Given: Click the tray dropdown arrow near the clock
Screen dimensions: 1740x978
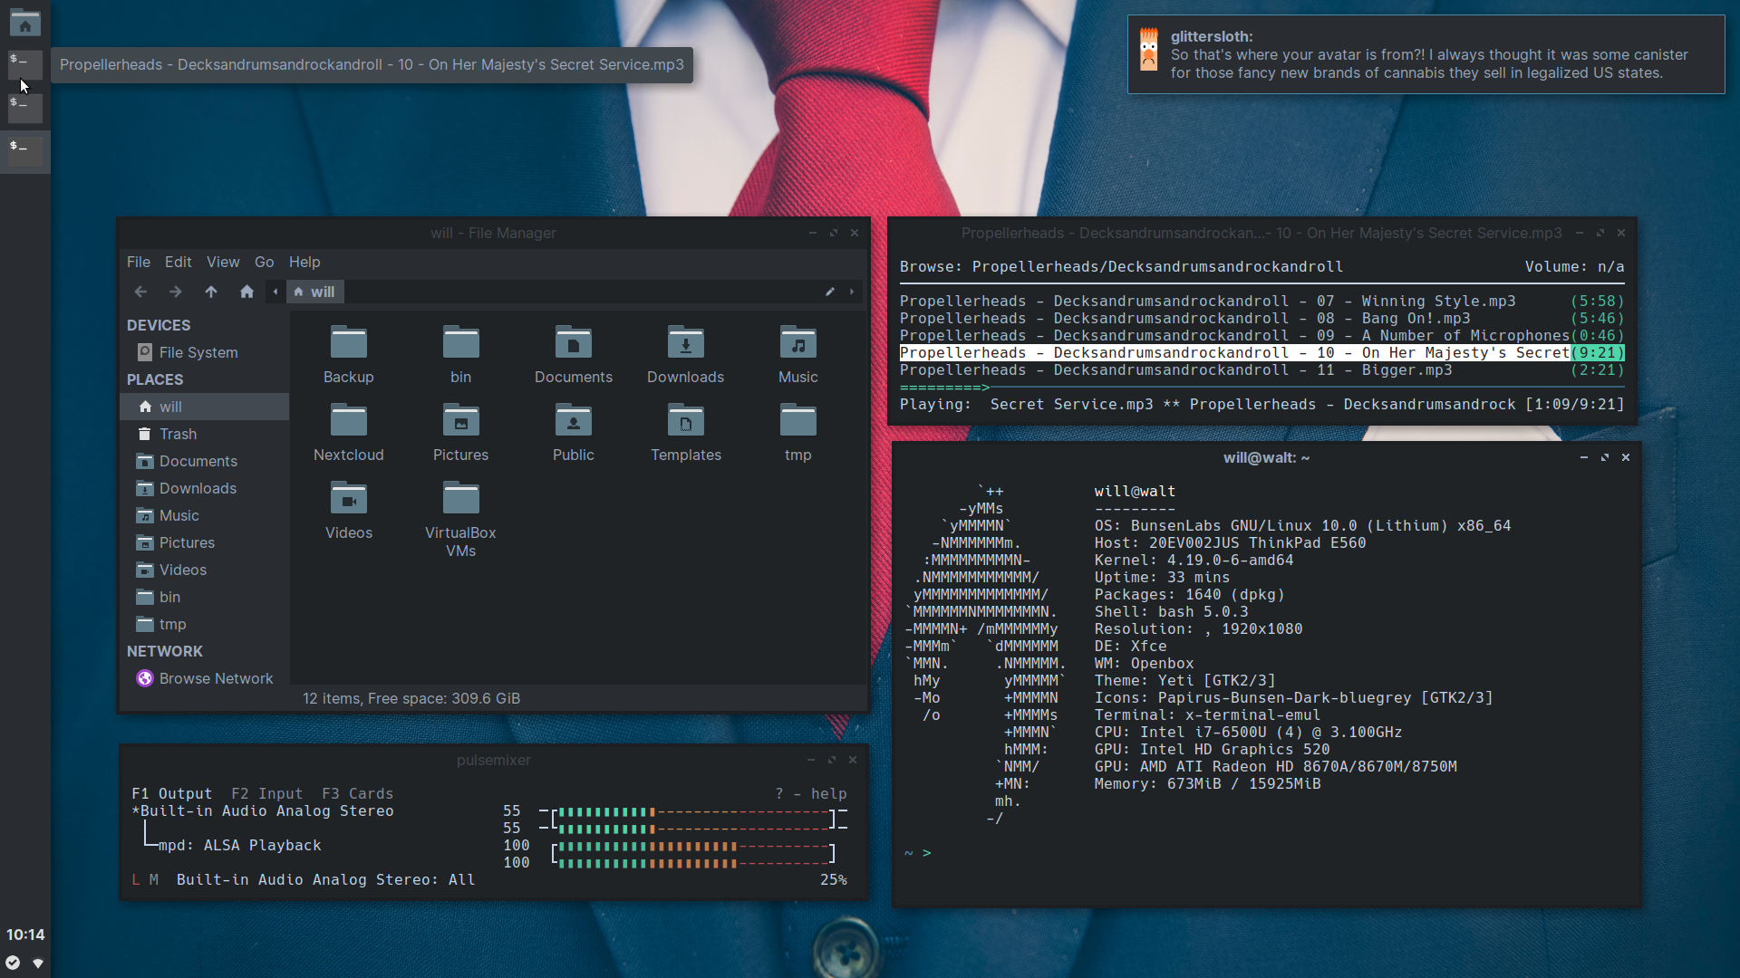Looking at the screenshot, I should tap(38, 963).
